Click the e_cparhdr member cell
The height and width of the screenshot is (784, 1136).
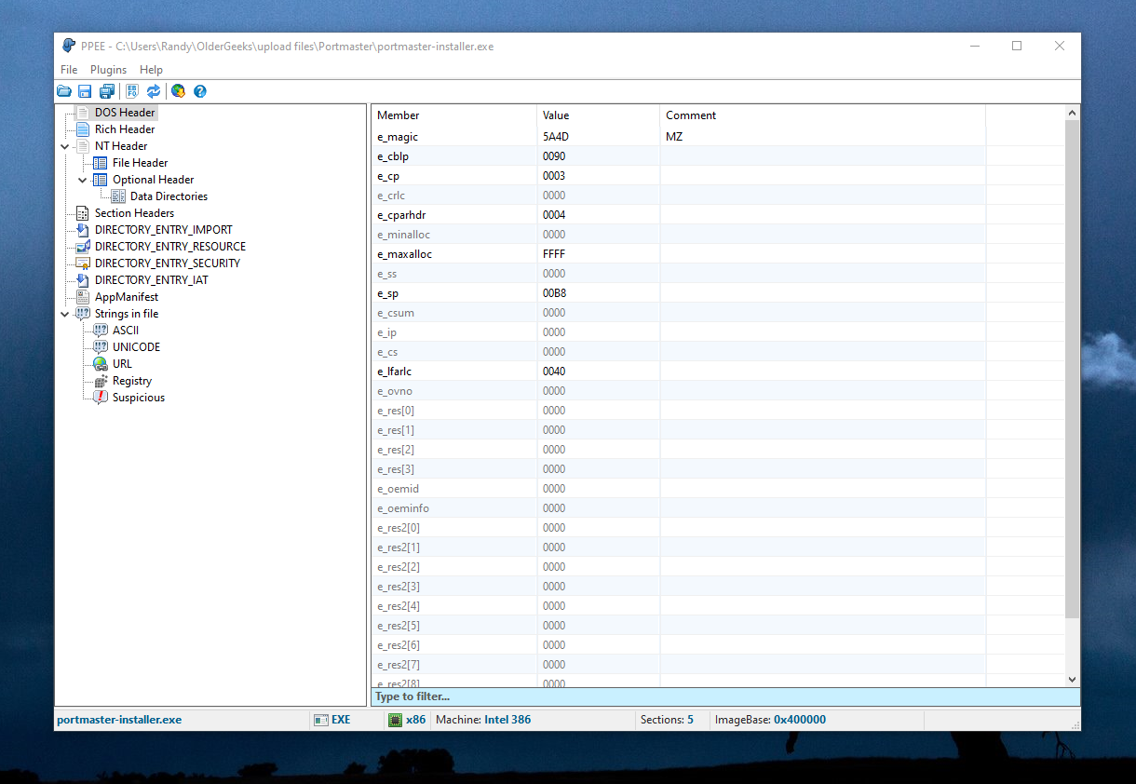[x=454, y=215]
